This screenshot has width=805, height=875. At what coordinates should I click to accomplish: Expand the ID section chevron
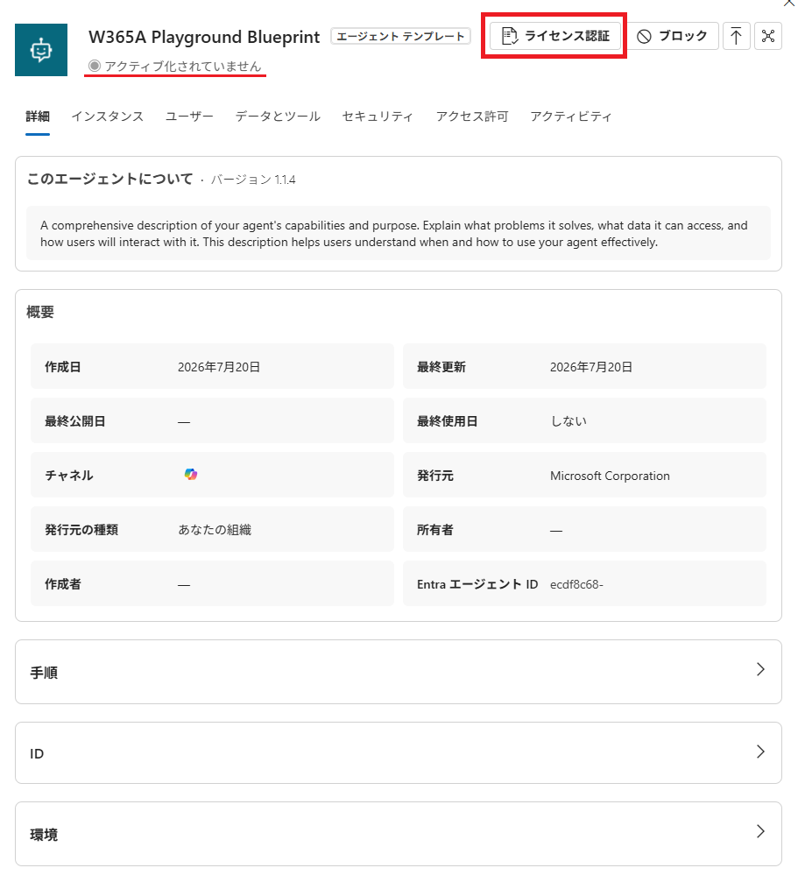[760, 752]
